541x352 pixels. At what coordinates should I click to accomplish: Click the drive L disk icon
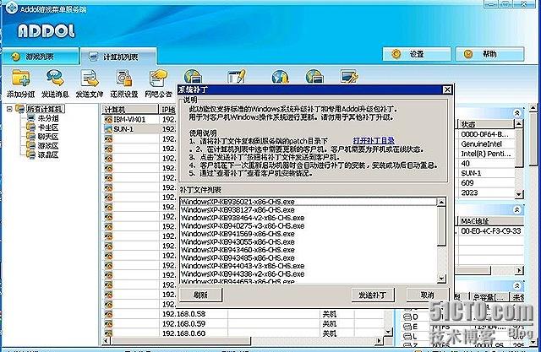[407, 336]
